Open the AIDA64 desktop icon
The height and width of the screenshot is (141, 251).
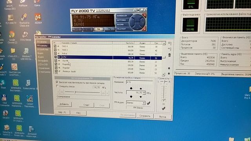(38, 18)
